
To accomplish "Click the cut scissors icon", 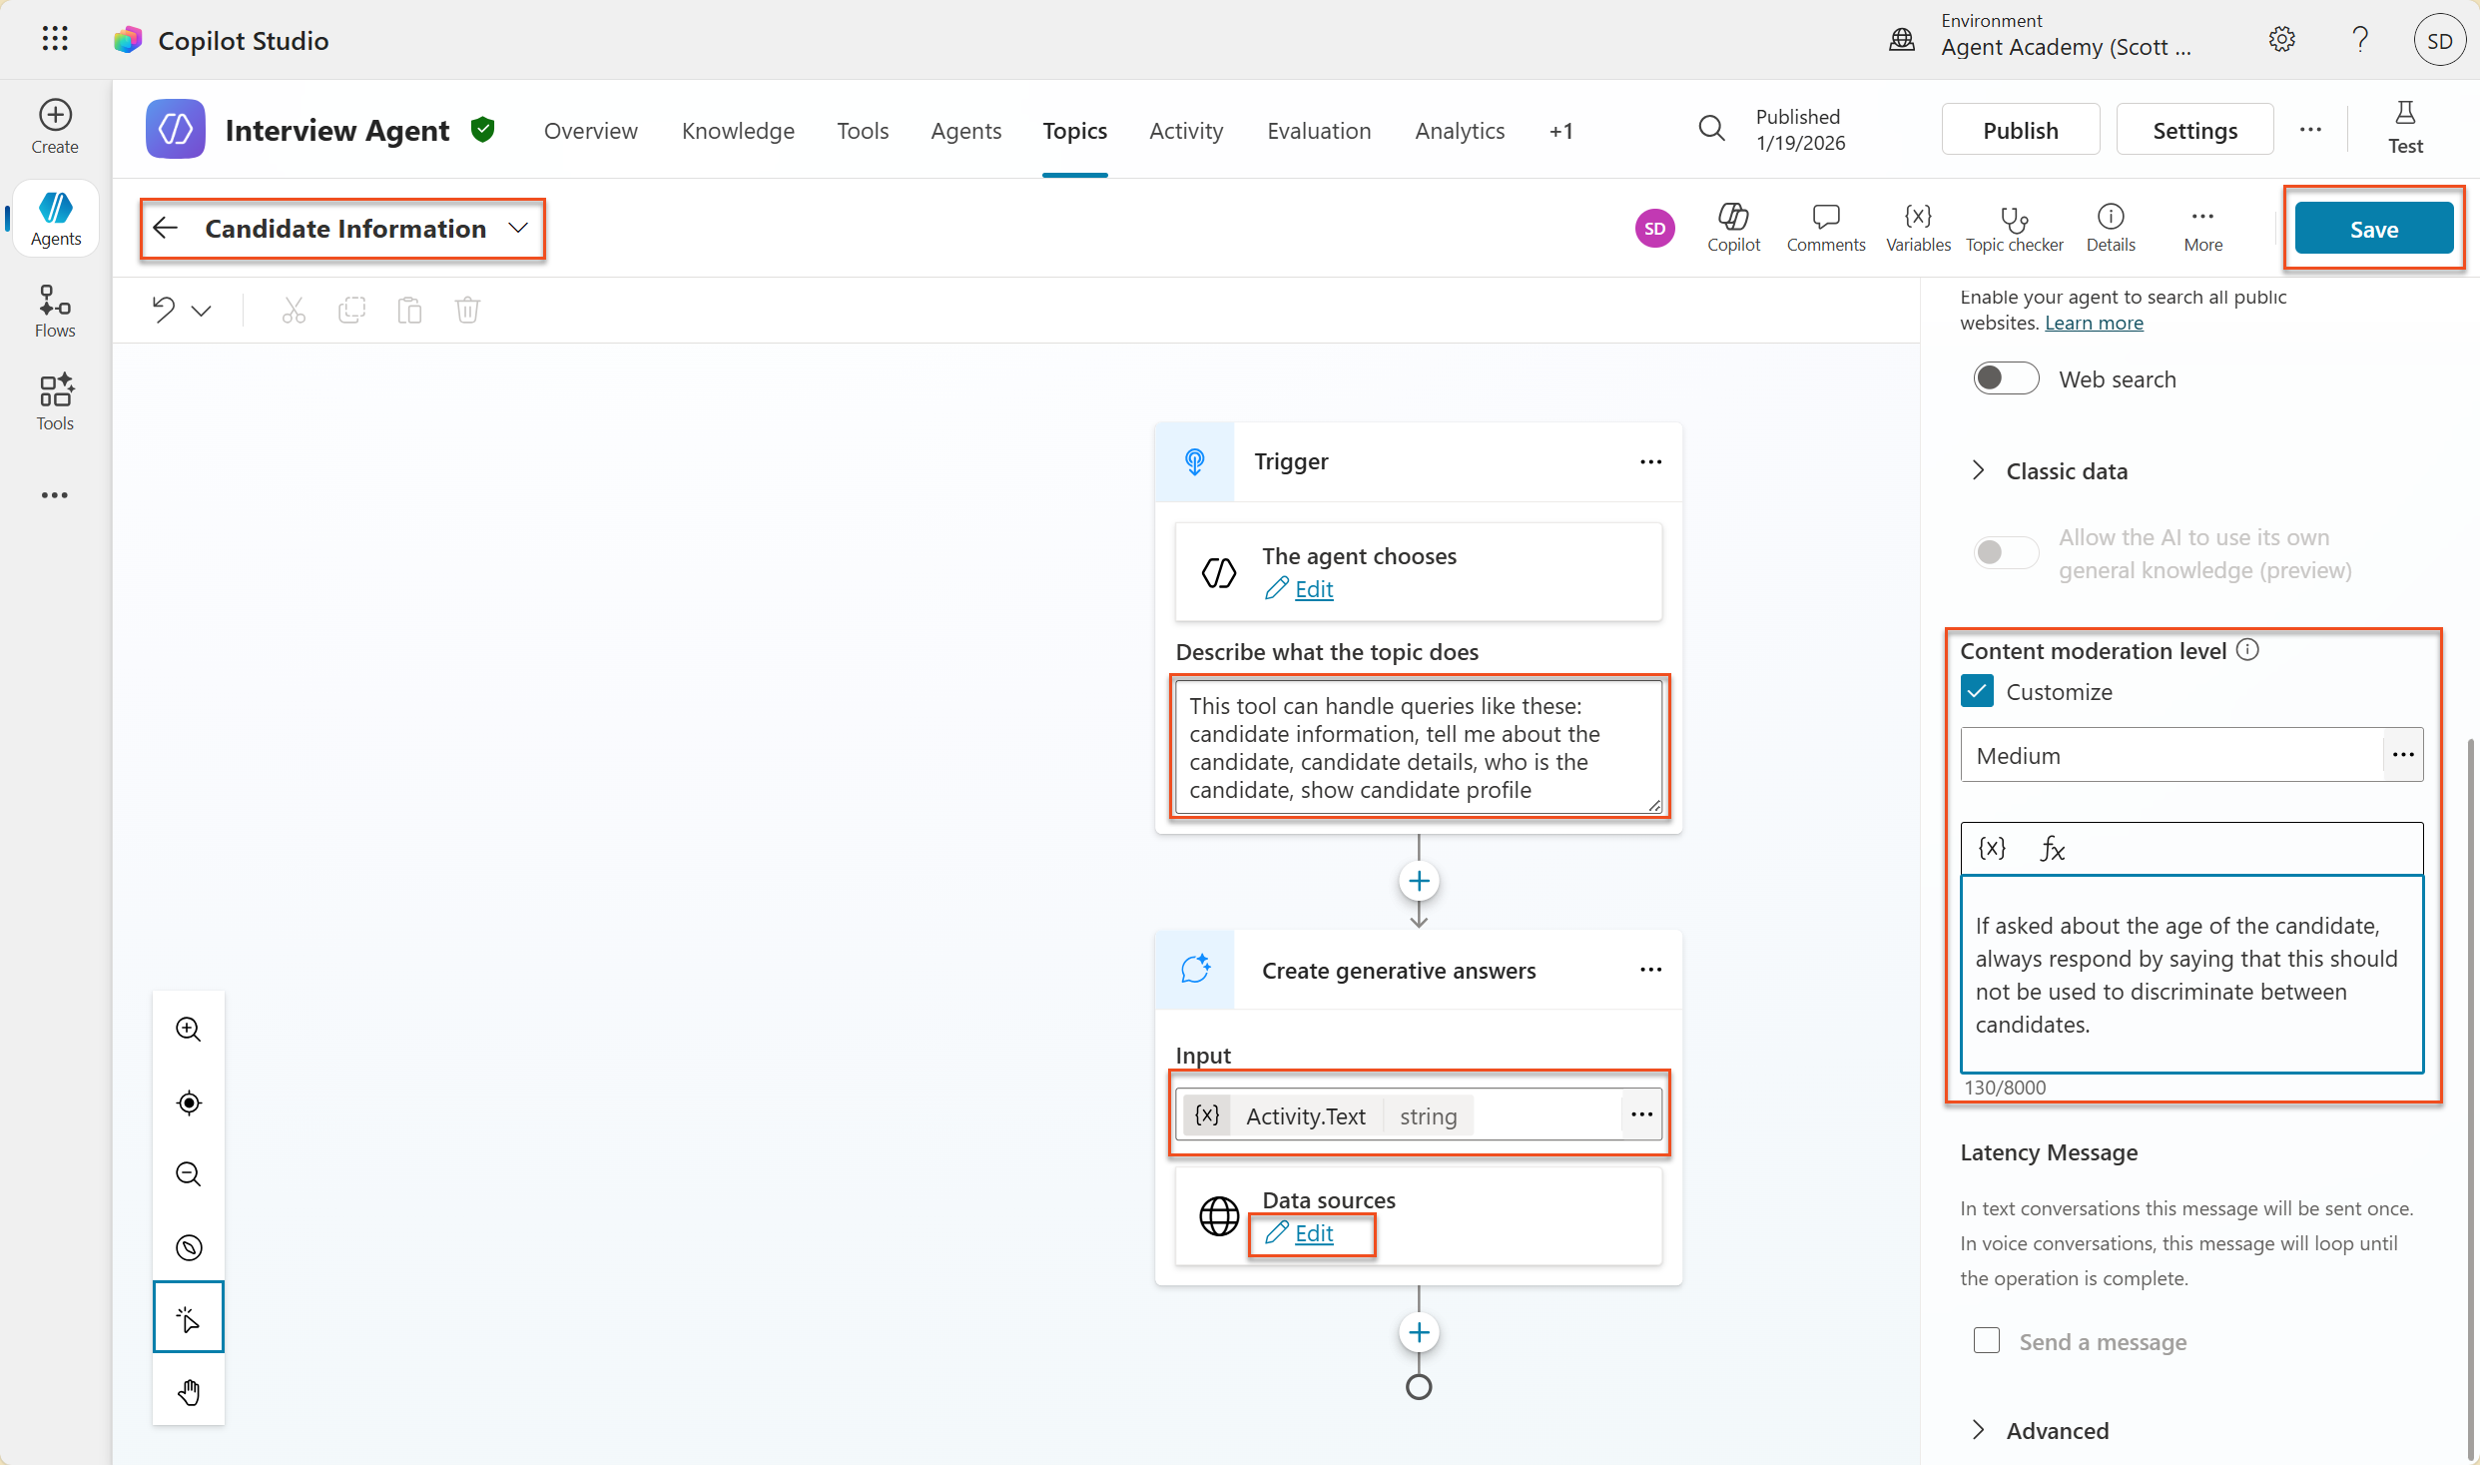I will 293,310.
